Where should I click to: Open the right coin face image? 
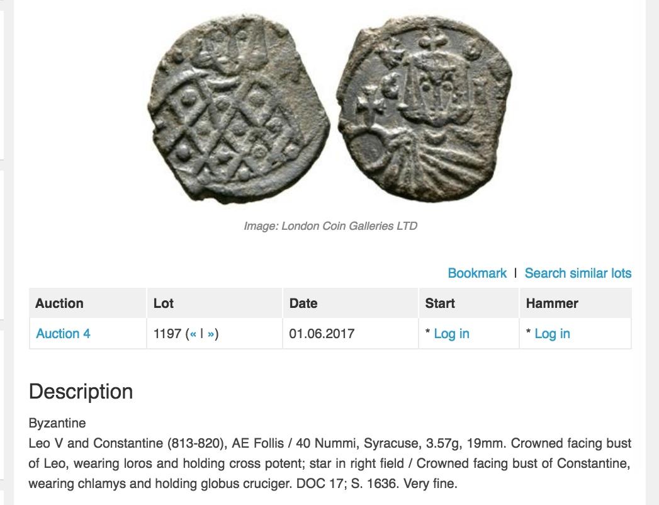point(424,108)
